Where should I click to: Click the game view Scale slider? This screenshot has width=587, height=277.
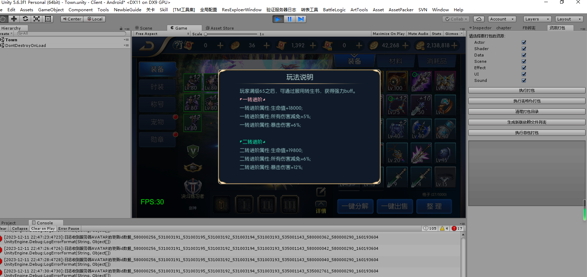[231, 34]
